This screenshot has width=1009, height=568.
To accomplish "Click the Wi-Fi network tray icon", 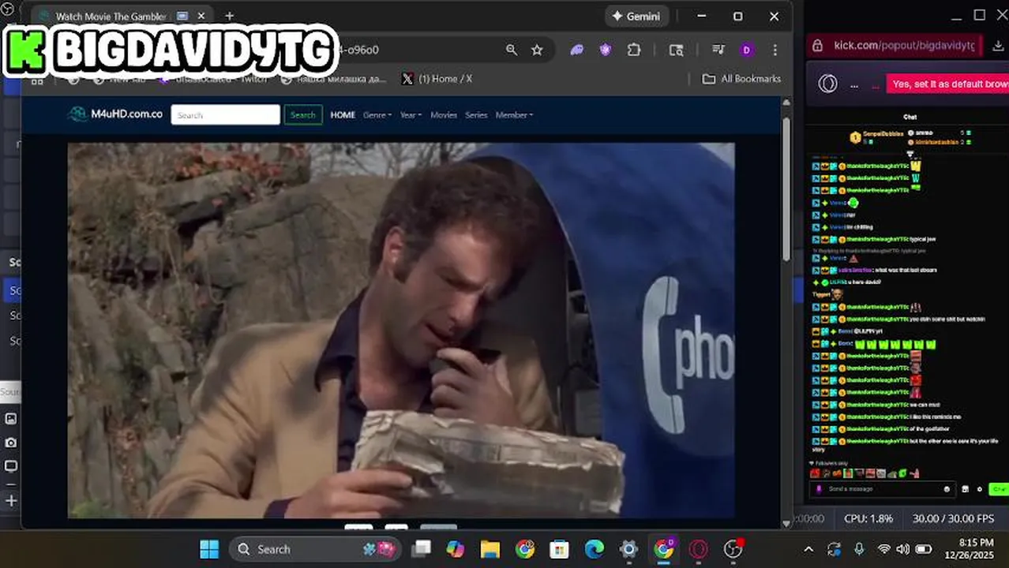I will (x=884, y=549).
